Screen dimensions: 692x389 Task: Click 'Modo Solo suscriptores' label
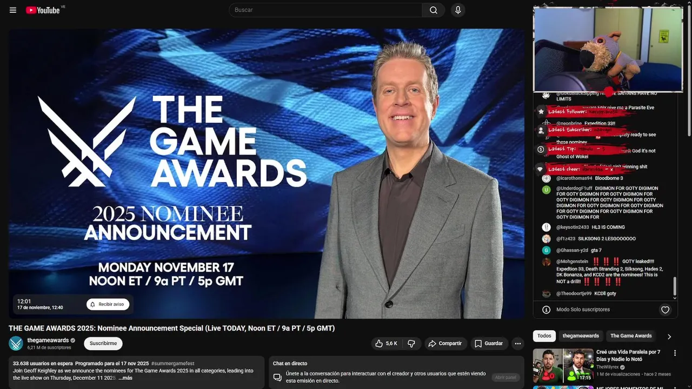[583, 310]
